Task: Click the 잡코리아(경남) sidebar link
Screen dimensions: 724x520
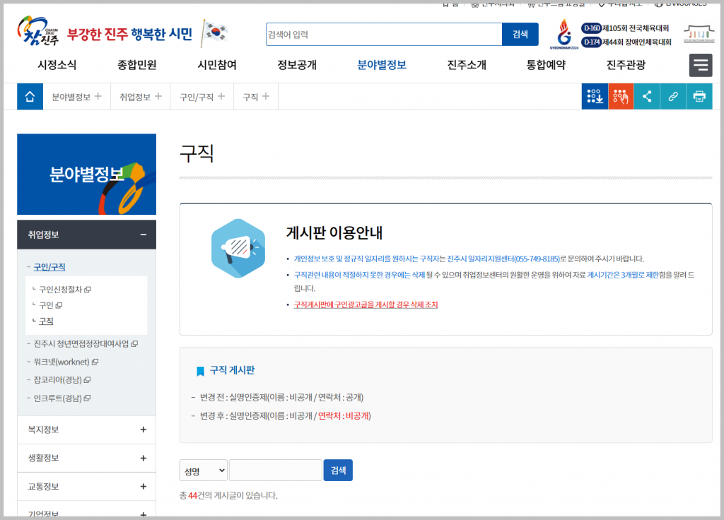Action: 58,380
